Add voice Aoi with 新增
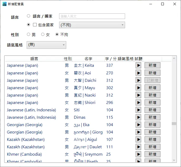 [153, 73]
